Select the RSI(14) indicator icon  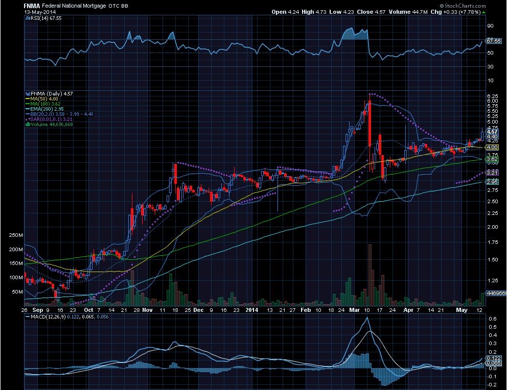28,18
